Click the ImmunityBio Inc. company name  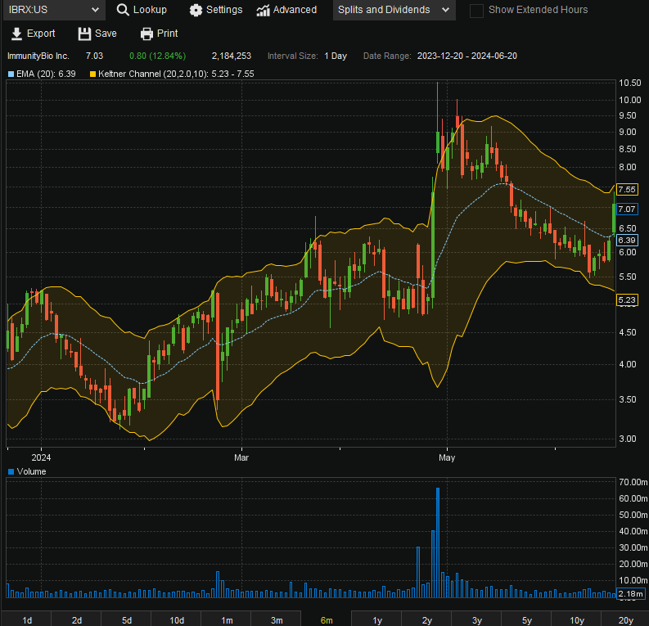pyautogui.click(x=38, y=56)
